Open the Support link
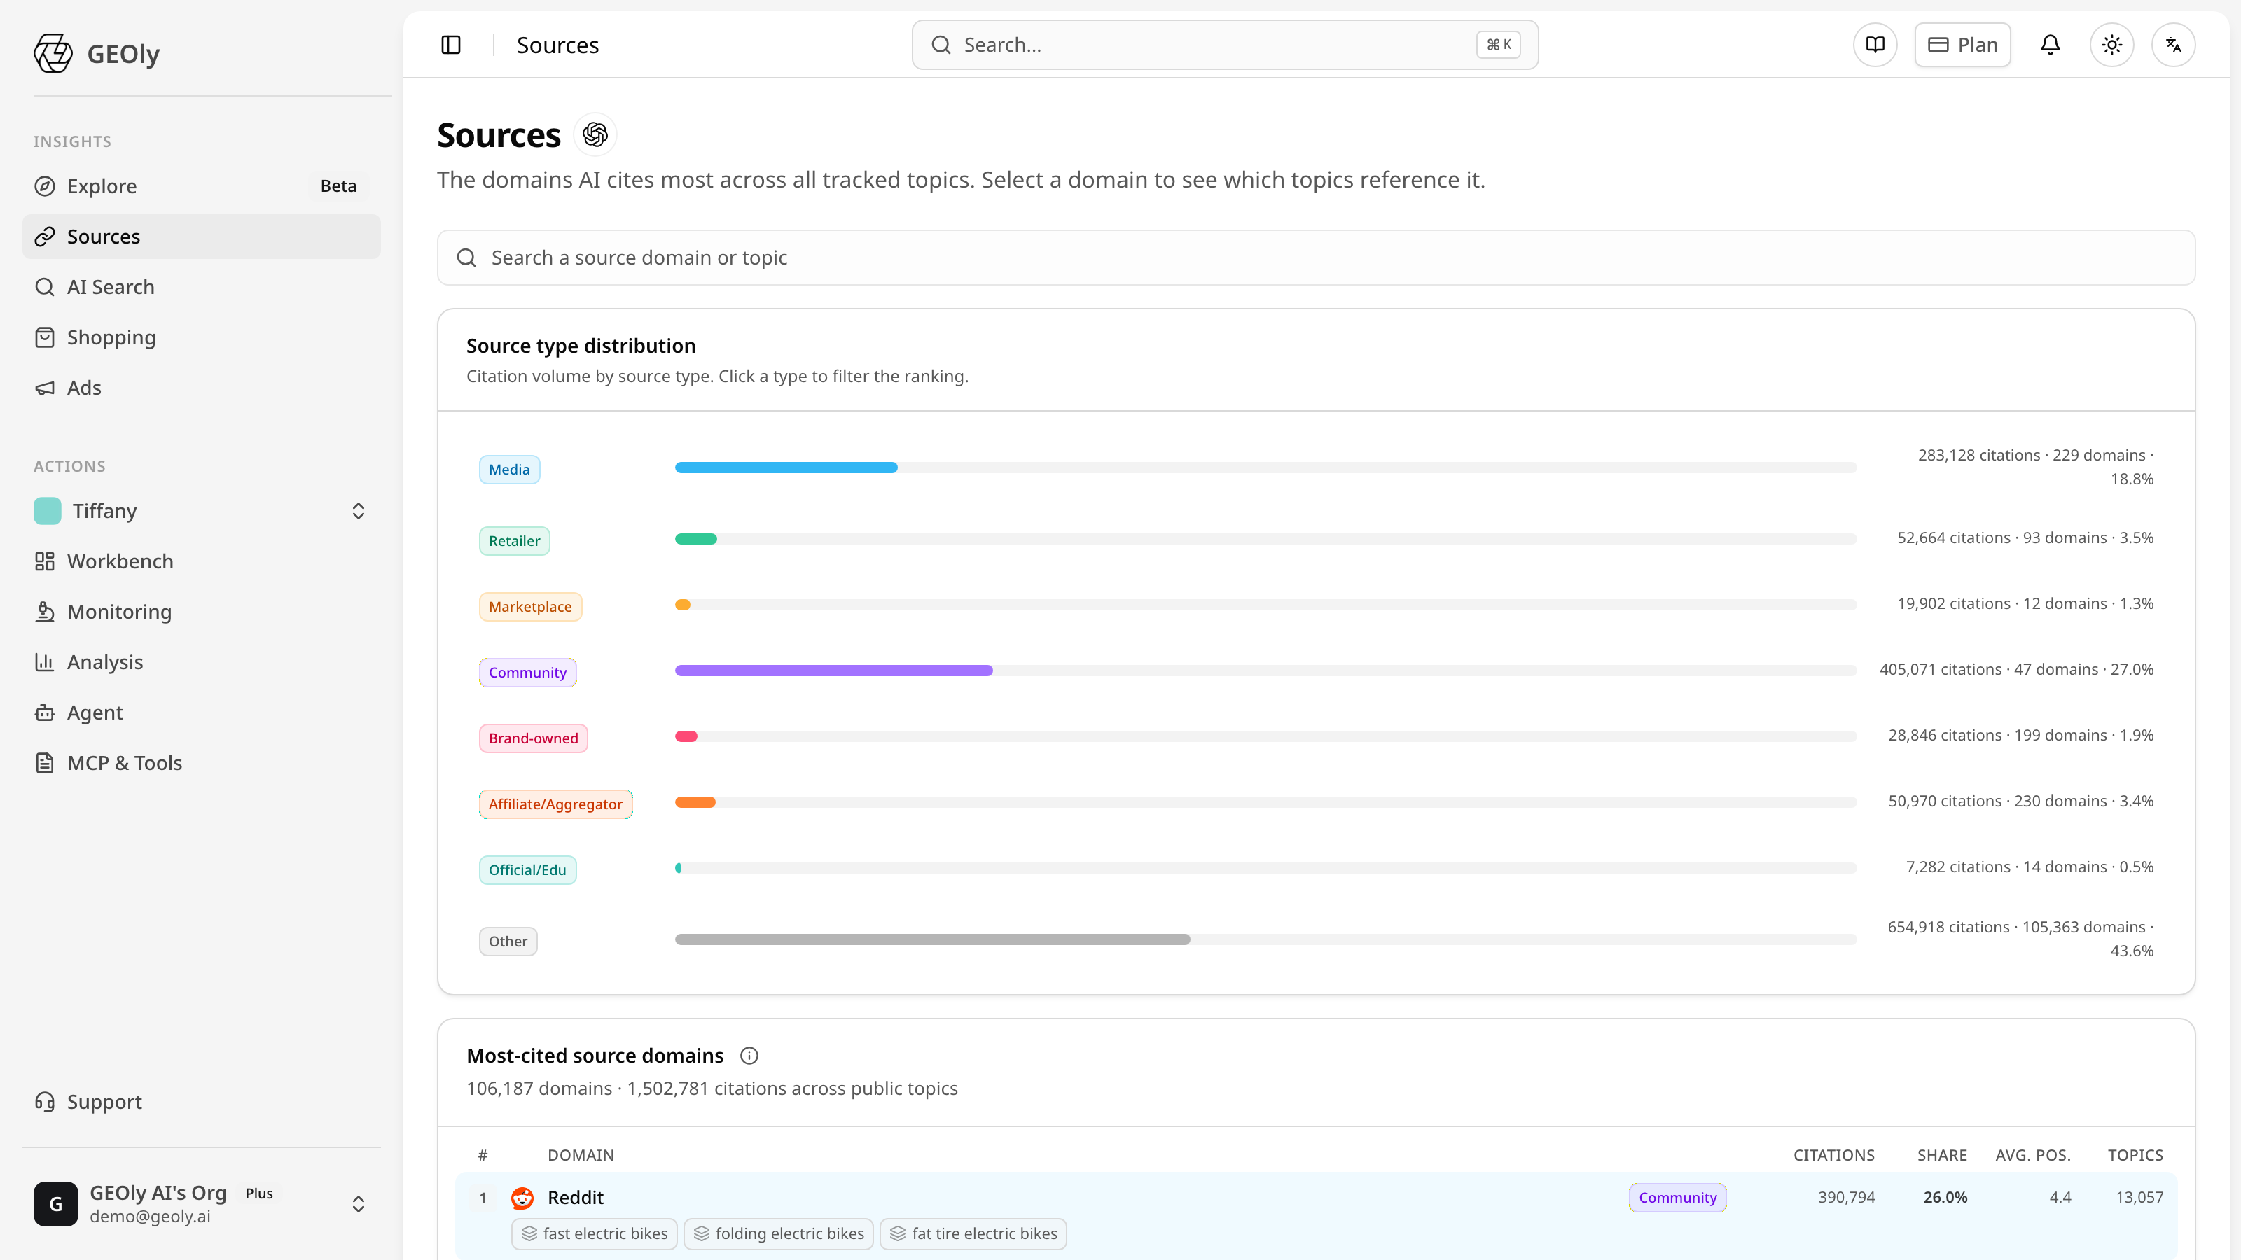 tap(202, 1102)
